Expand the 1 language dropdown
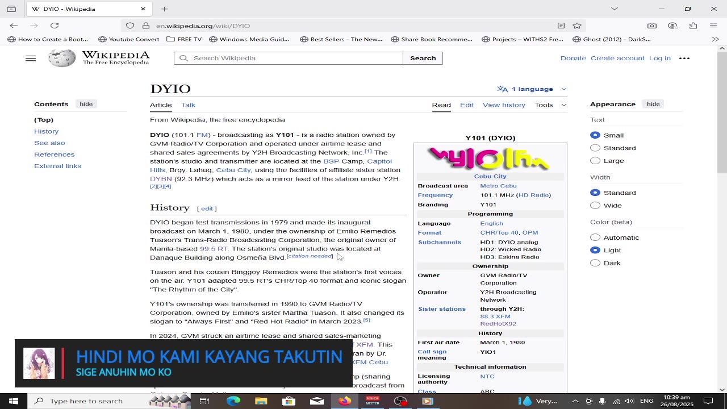This screenshot has width=727, height=409. 532,89
